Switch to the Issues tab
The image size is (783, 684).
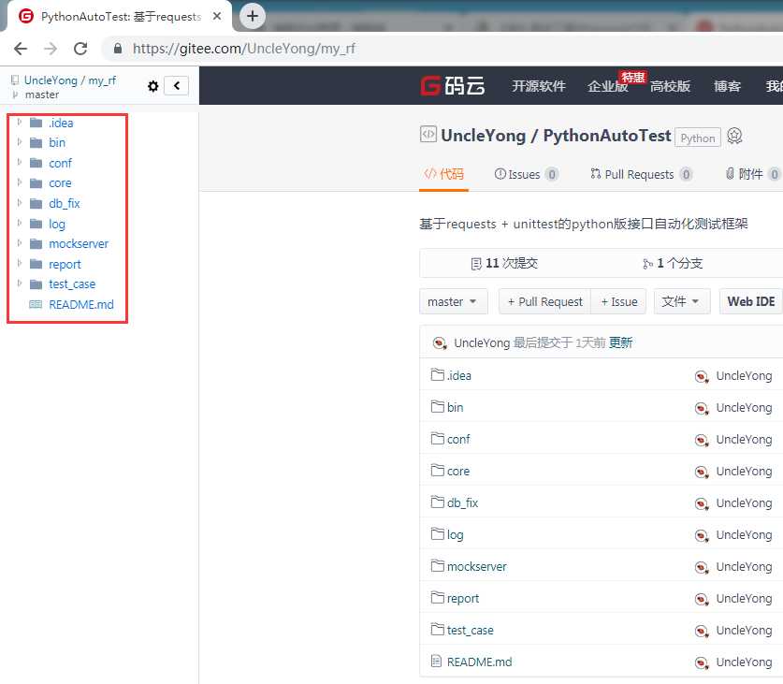tap(526, 174)
